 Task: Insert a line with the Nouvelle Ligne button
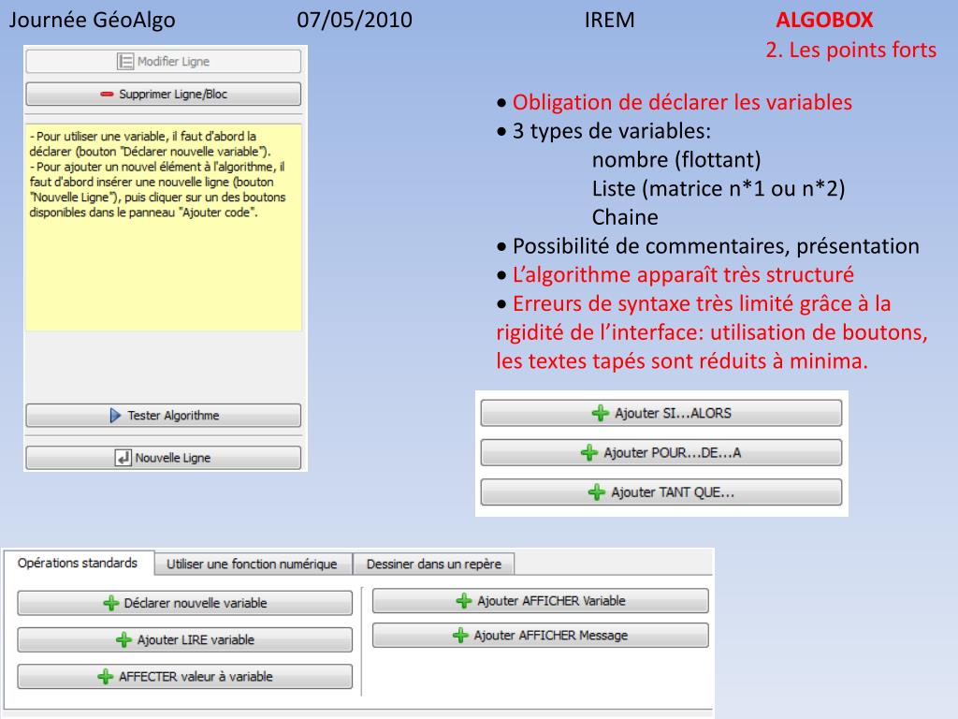[163, 458]
